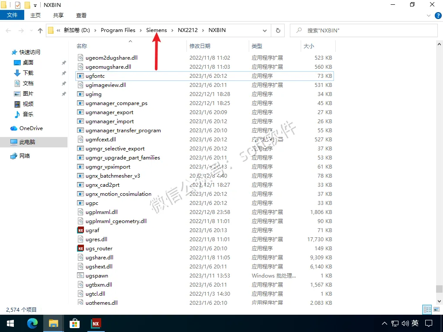Select file ugmgr_upgrade_part_families
Screen dimensions: 443x332
click(123, 157)
